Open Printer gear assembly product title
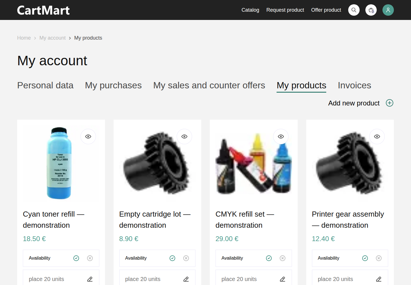411x285 pixels. (348, 219)
